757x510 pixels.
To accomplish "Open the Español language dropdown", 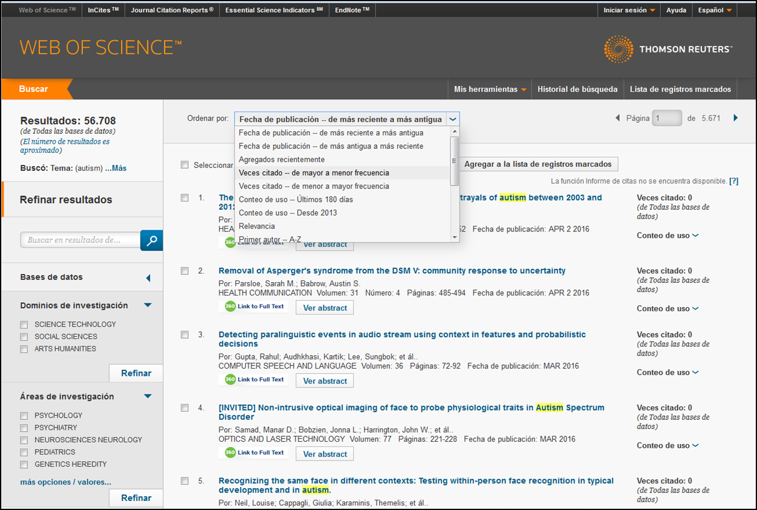I will click(x=715, y=10).
